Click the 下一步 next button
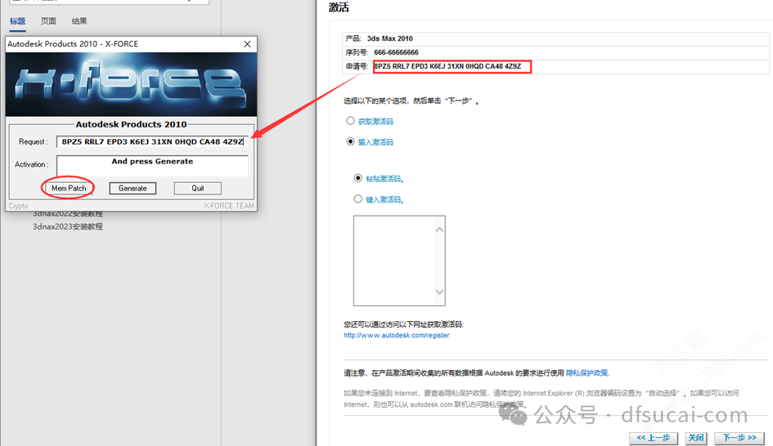This screenshot has width=773, height=446. point(739,438)
